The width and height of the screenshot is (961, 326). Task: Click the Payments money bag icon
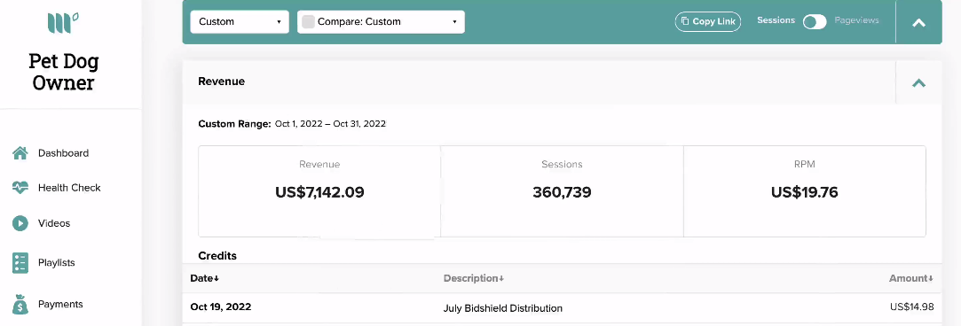pyautogui.click(x=20, y=304)
